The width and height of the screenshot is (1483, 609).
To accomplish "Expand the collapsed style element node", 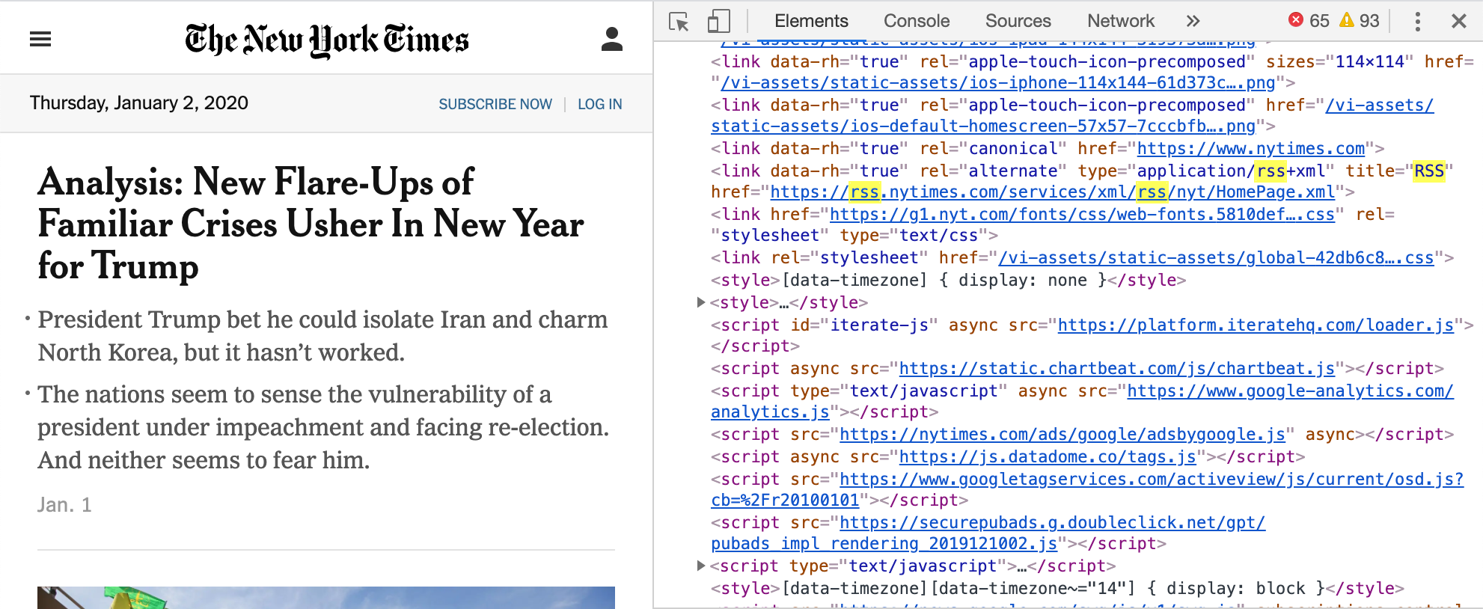I will point(701,302).
